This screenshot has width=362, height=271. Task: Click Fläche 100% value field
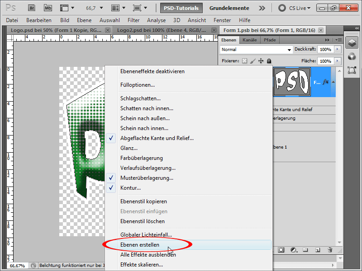pos(325,61)
